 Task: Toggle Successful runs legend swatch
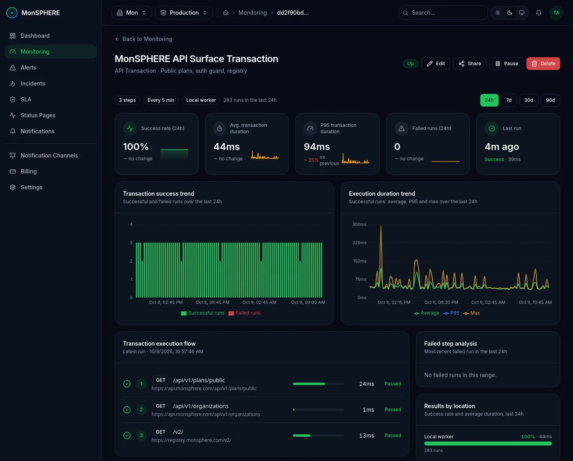(184, 313)
